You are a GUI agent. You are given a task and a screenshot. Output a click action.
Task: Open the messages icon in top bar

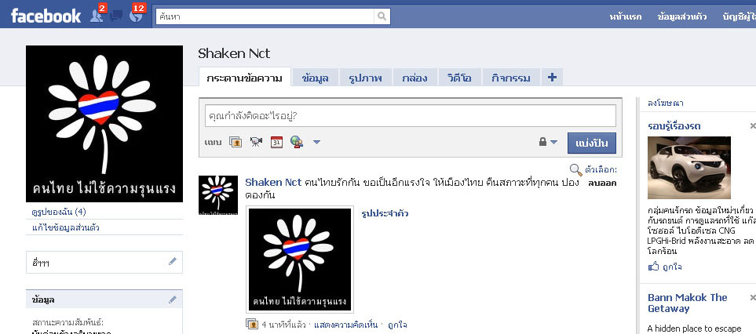[116, 16]
